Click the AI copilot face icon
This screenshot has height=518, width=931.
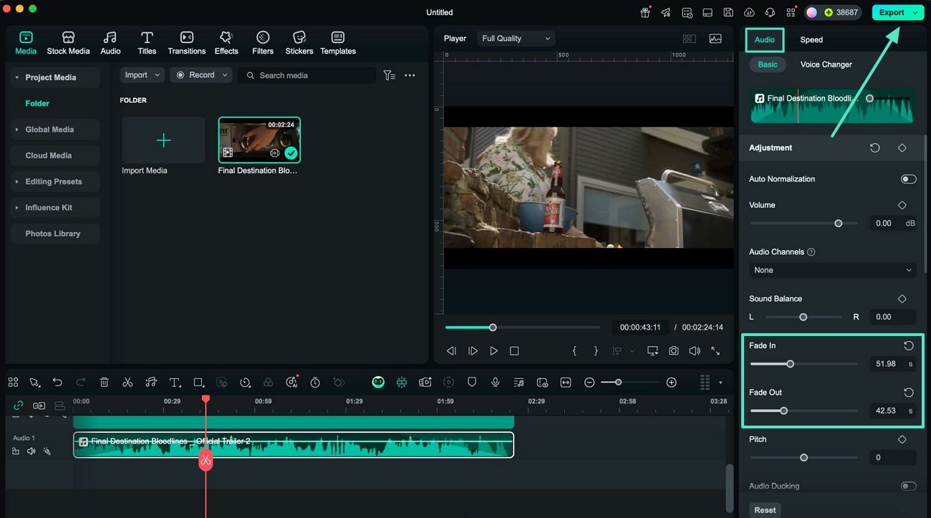(x=378, y=383)
